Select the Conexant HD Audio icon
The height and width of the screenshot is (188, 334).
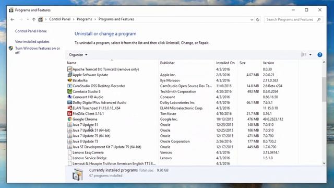[69, 97]
